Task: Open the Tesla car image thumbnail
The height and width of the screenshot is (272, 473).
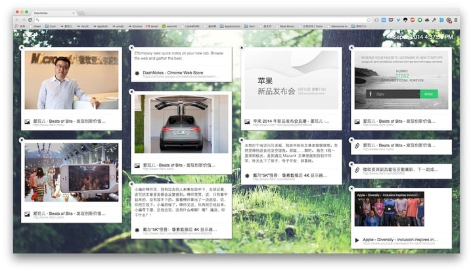Action: (181, 124)
